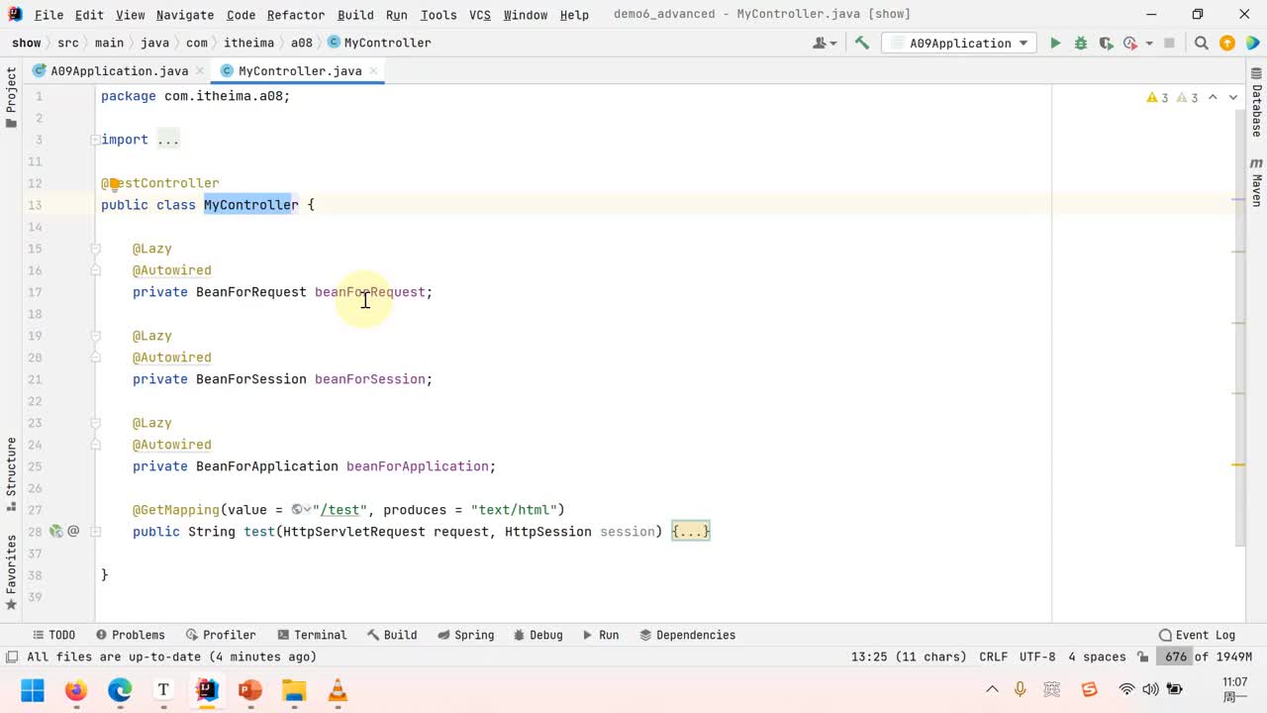
Task: Toggle the Problems tool window
Action: point(130,635)
